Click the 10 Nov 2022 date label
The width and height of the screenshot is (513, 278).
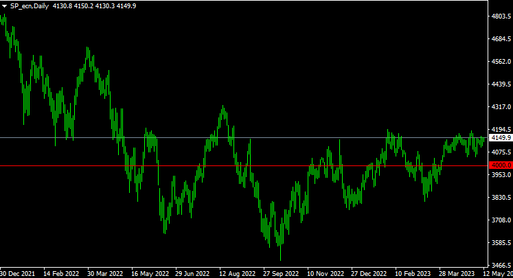(x=326, y=273)
